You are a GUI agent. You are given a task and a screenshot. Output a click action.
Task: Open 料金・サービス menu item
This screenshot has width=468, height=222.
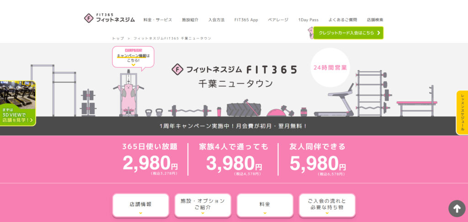(158, 20)
